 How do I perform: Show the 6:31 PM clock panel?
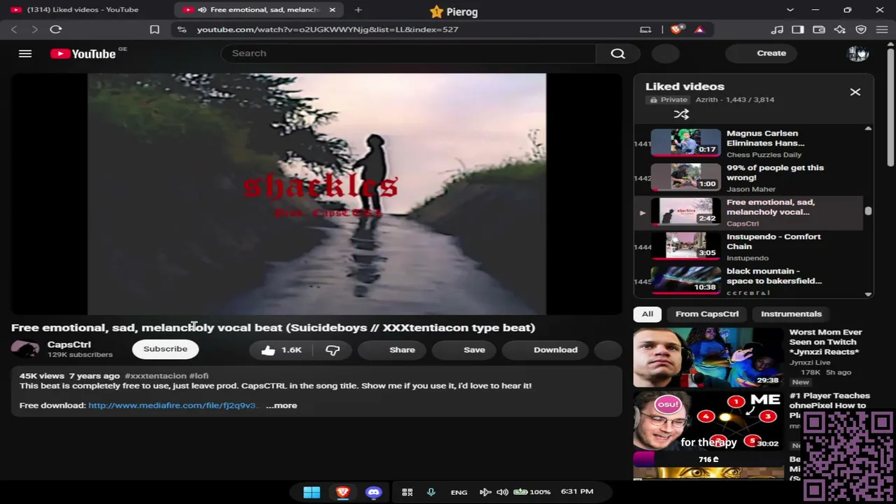pyautogui.click(x=577, y=491)
